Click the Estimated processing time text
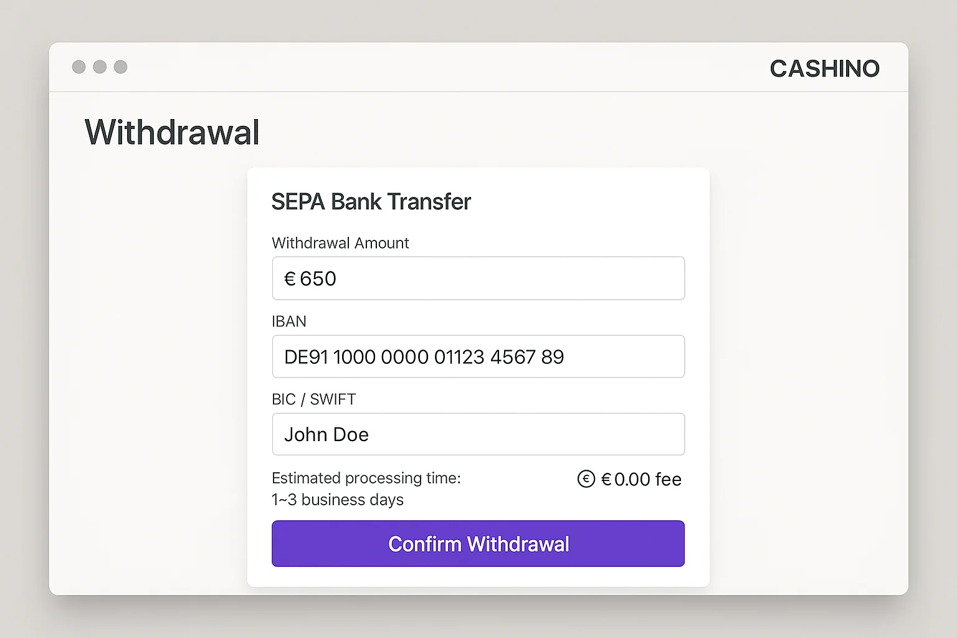Image resolution: width=957 pixels, height=638 pixels. pyautogui.click(x=366, y=478)
